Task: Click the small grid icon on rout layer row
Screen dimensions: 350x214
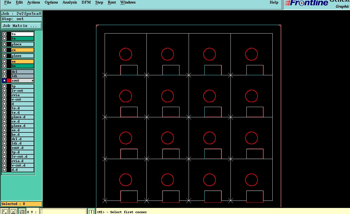Action: click(x=32, y=81)
